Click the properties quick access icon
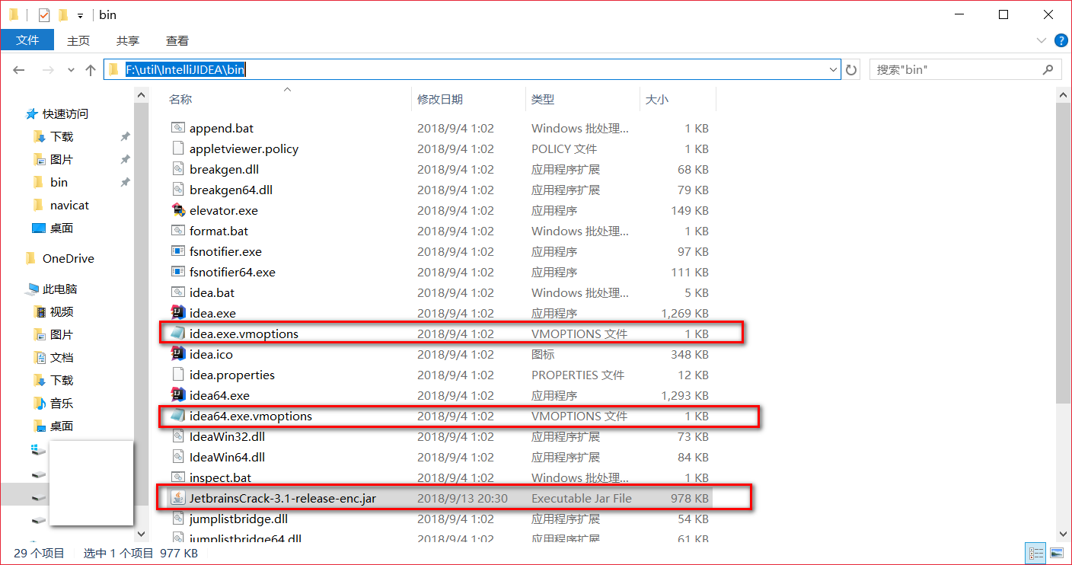 click(44, 14)
